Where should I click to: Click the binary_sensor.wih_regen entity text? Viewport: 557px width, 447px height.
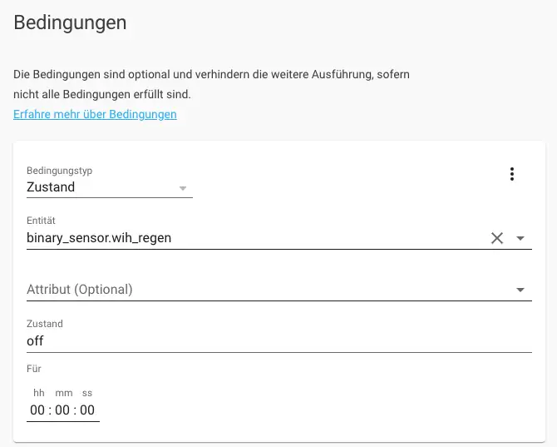99,238
